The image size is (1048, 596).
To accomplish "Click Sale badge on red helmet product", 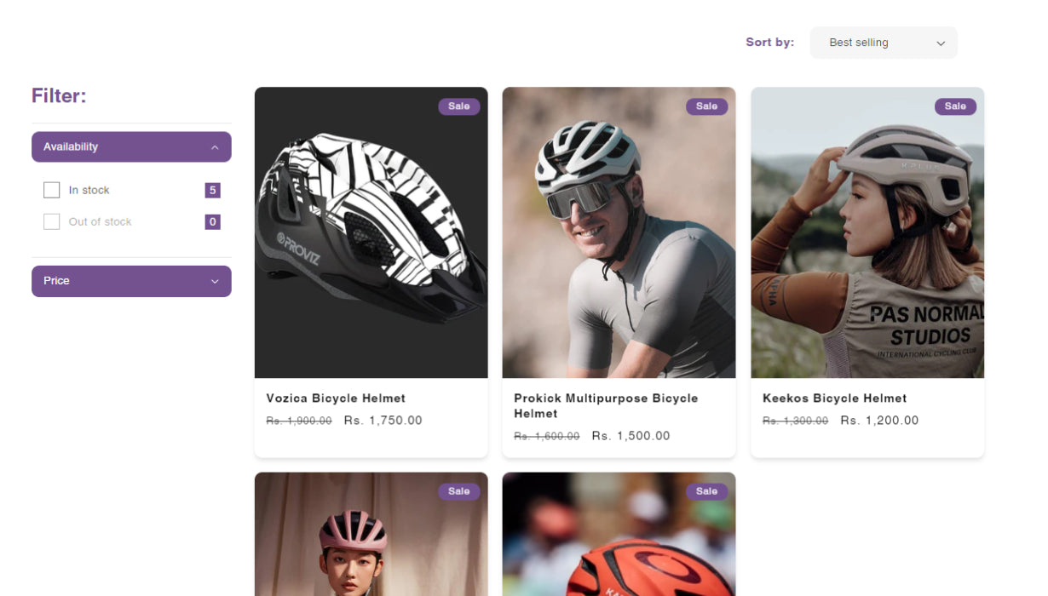I will (706, 491).
